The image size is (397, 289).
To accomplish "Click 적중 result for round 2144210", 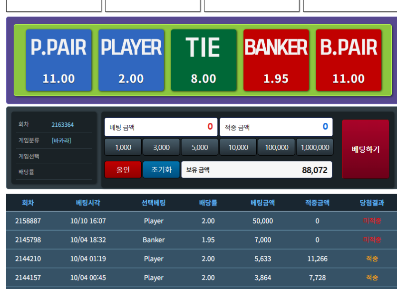I will pyautogui.click(x=372, y=259).
